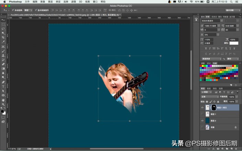Screen dimensions: 242x151
Task: Select the Crop tool
Action: point(3,37)
